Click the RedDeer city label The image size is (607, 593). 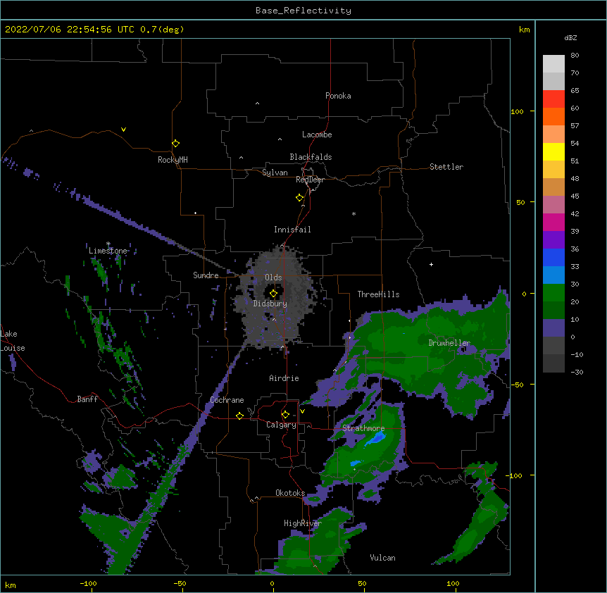(x=310, y=180)
